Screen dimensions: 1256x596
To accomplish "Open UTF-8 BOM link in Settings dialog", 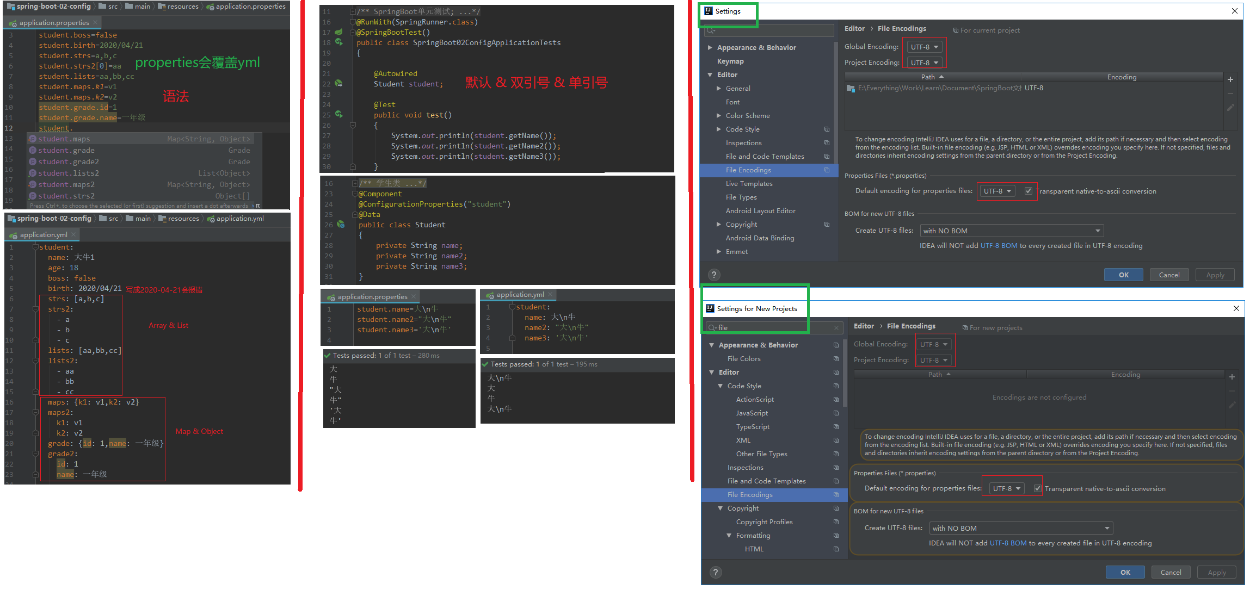I will point(999,246).
